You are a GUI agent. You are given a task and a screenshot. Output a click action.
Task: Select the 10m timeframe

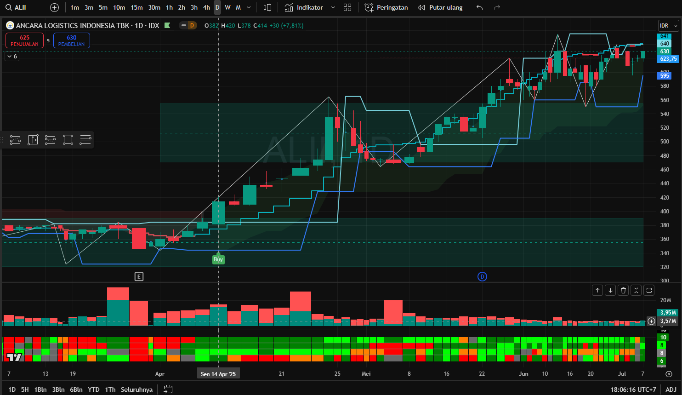click(x=119, y=7)
